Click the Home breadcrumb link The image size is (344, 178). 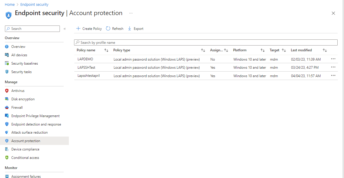pos(10,4)
